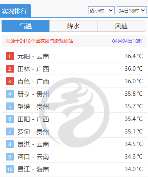
Task: Click the 35.1 ℃ temperature value
Action: (x=134, y=131)
